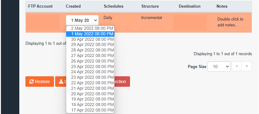Click the refresh icon on Restore button
Image resolution: width=259 pixels, height=114 pixels.
(x=31, y=82)
